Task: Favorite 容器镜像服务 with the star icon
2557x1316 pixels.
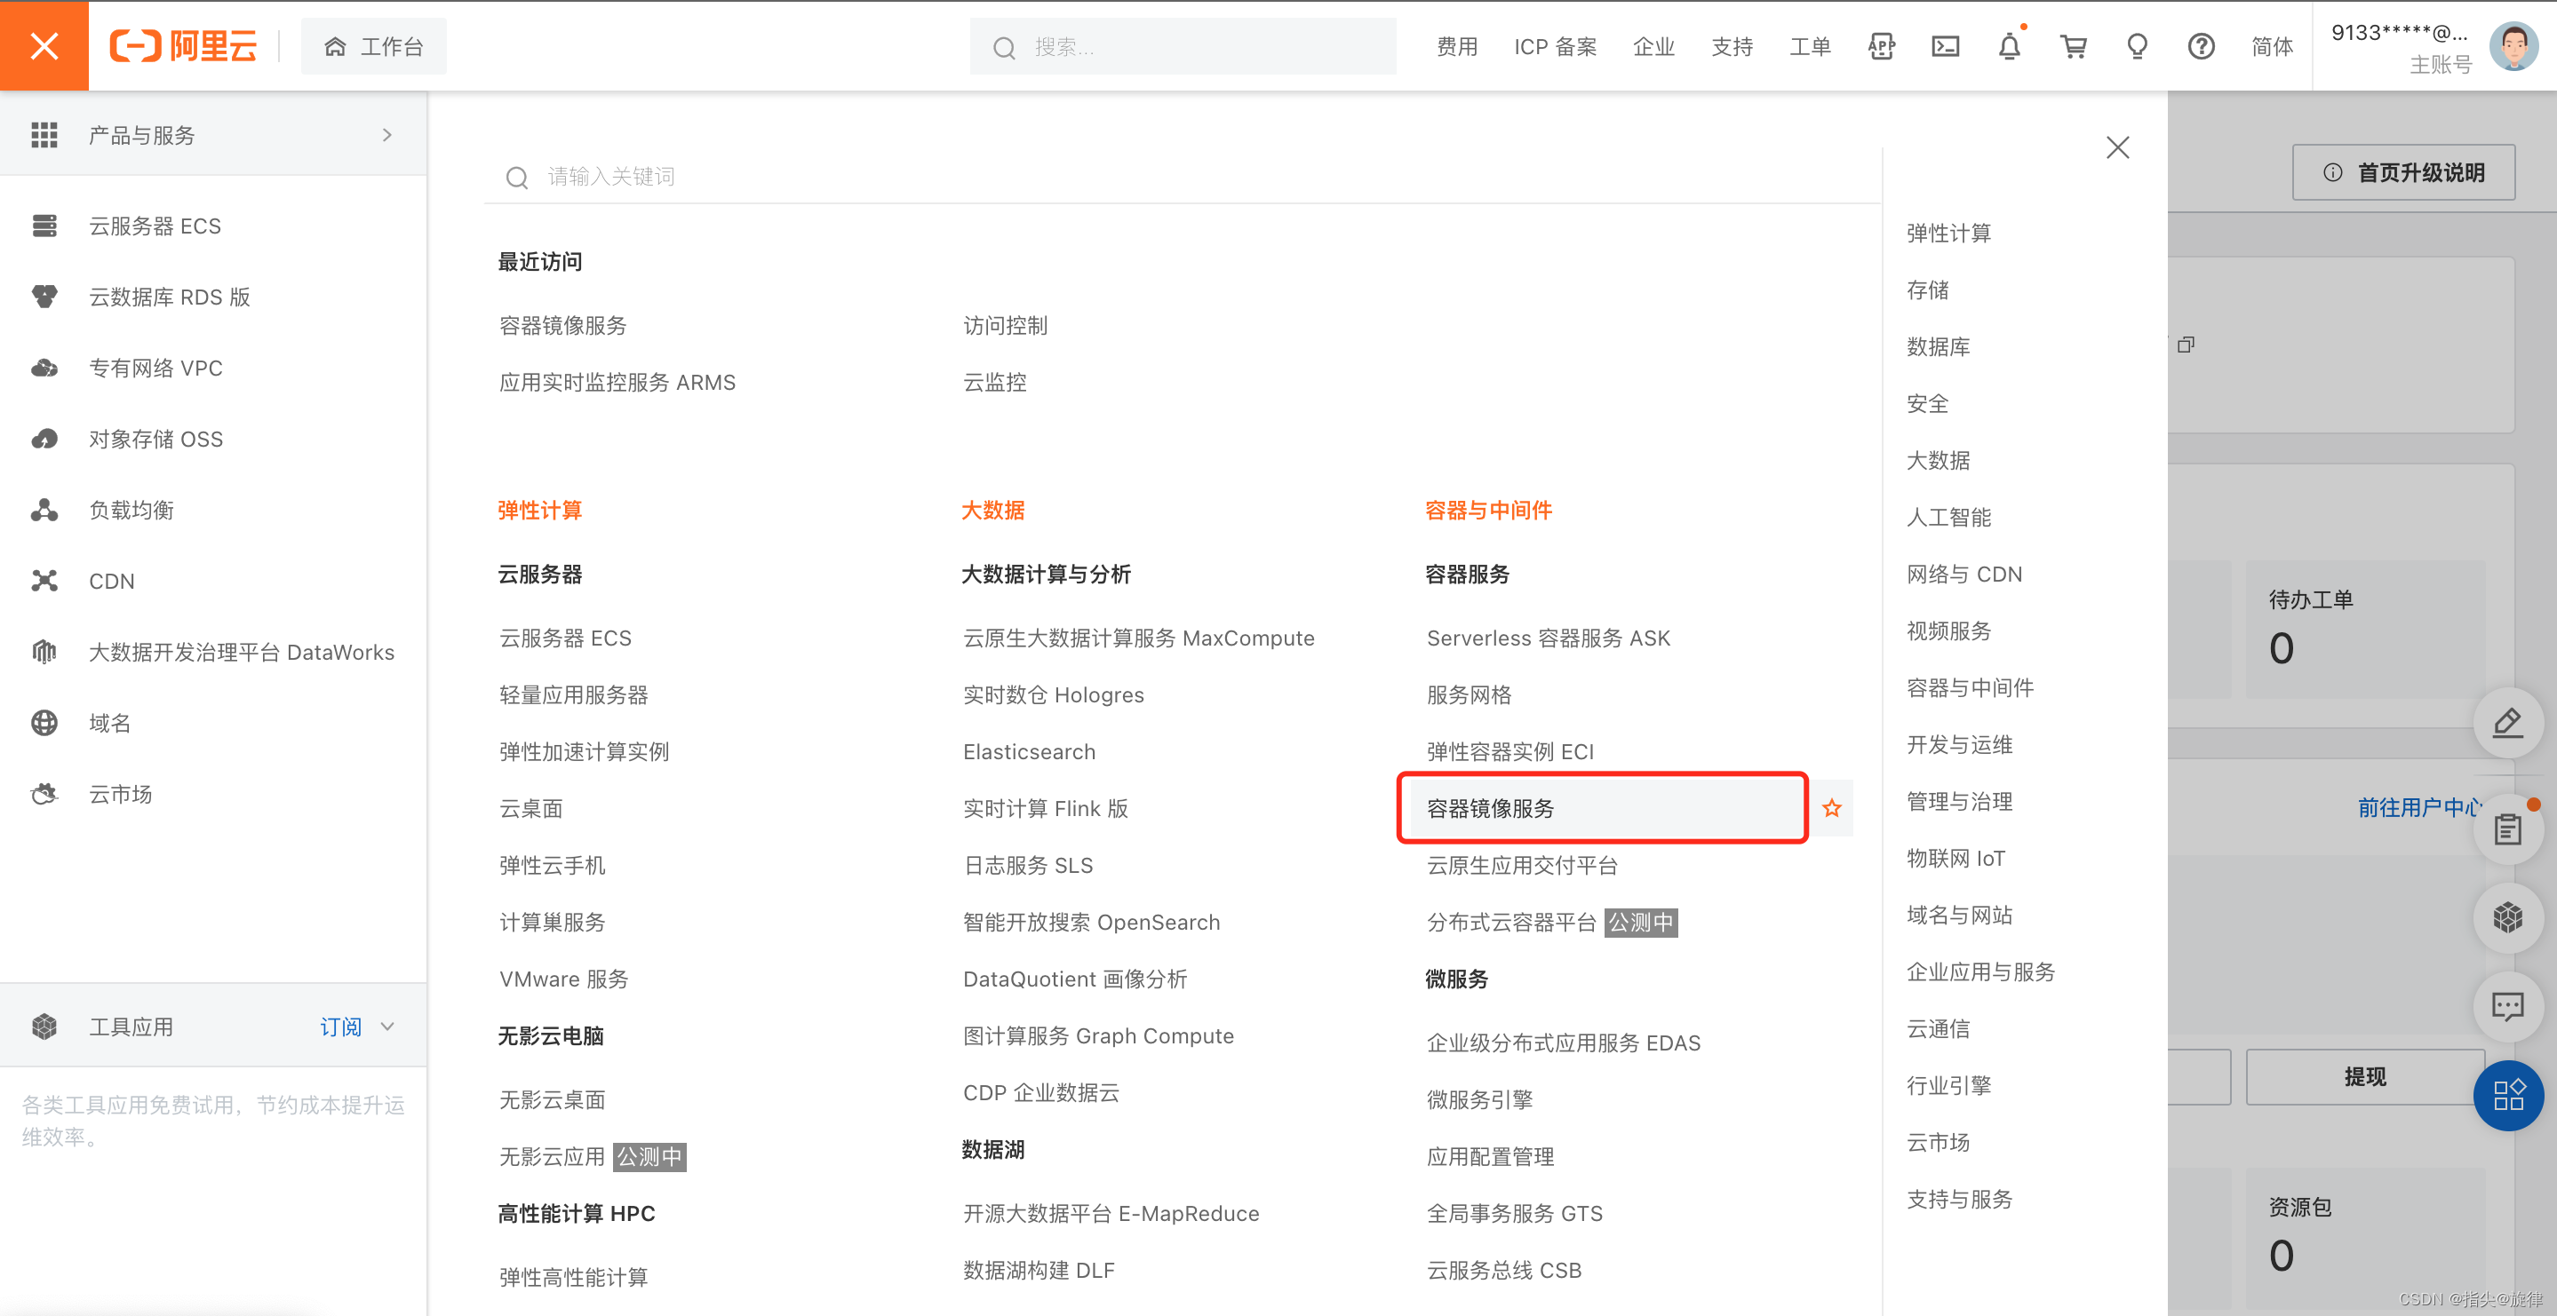Action: [1831, 808]
